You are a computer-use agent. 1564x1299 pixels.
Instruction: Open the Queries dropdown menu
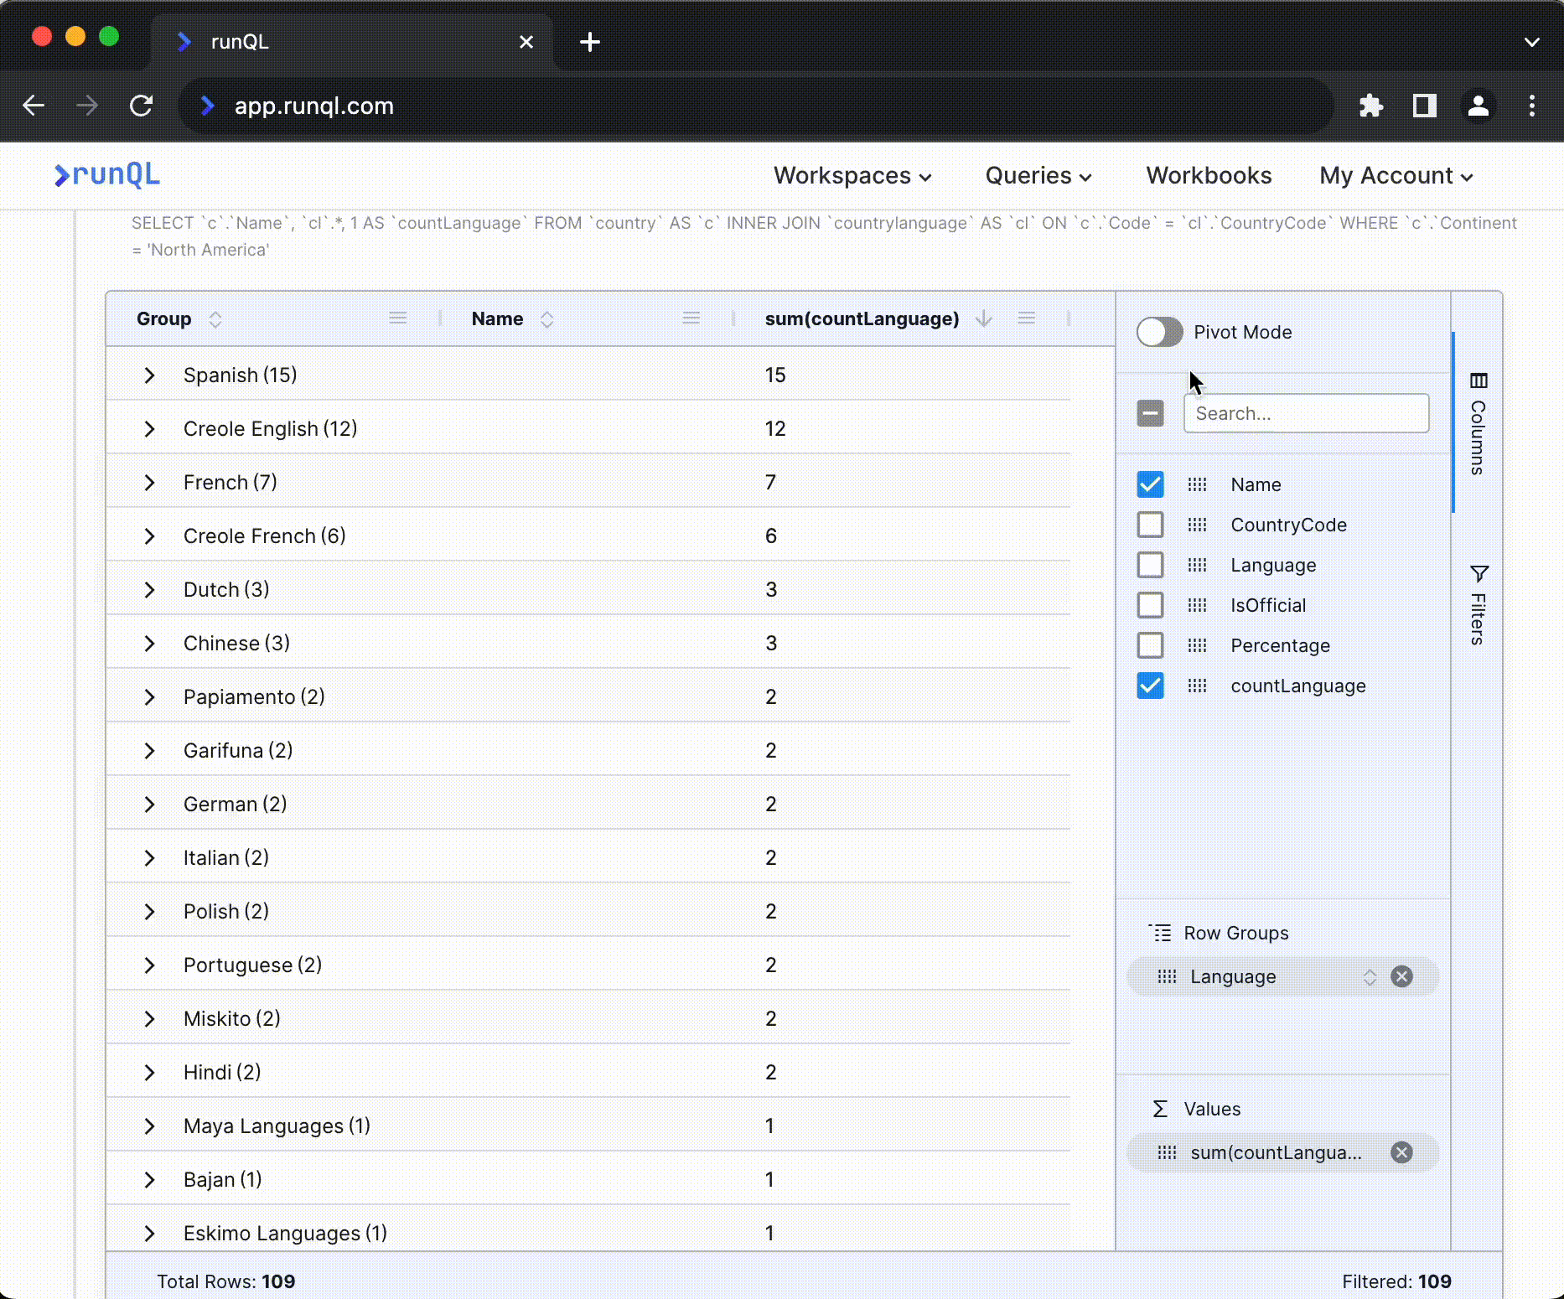pos(1038,175)
